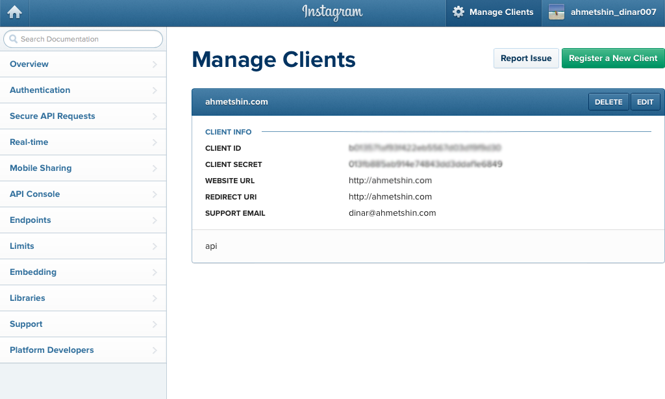Click the CLIENT SECRET label
Screen dimensions: 665x399
(x=234, y=164)
